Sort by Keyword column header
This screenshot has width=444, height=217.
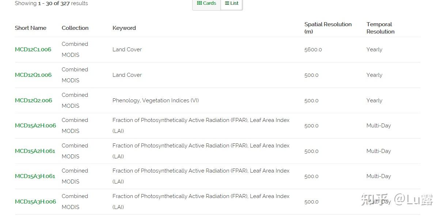(x=124, y=28)
